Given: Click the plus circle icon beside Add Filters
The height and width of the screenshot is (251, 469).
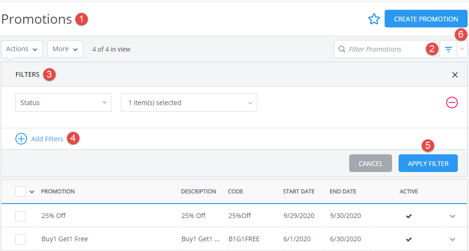Looking at the screenshot, I should click(x=21, y=139).
